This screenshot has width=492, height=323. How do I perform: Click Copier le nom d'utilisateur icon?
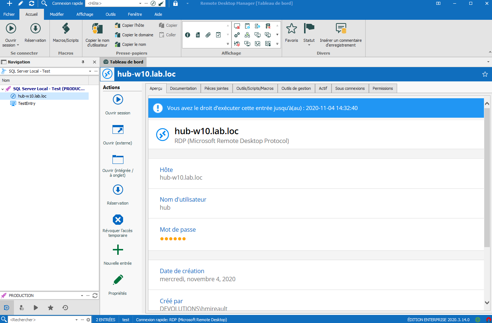[97, 29]
